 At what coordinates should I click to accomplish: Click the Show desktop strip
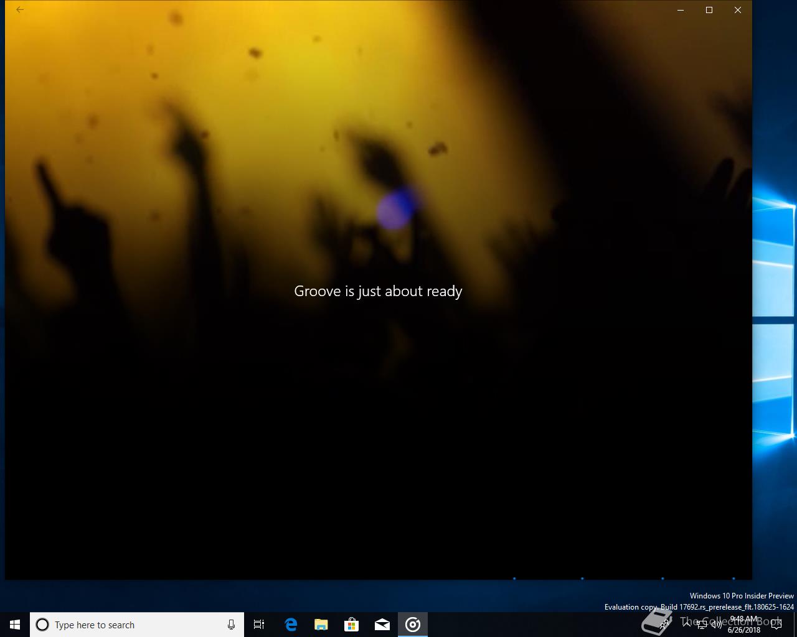(795, 625)
